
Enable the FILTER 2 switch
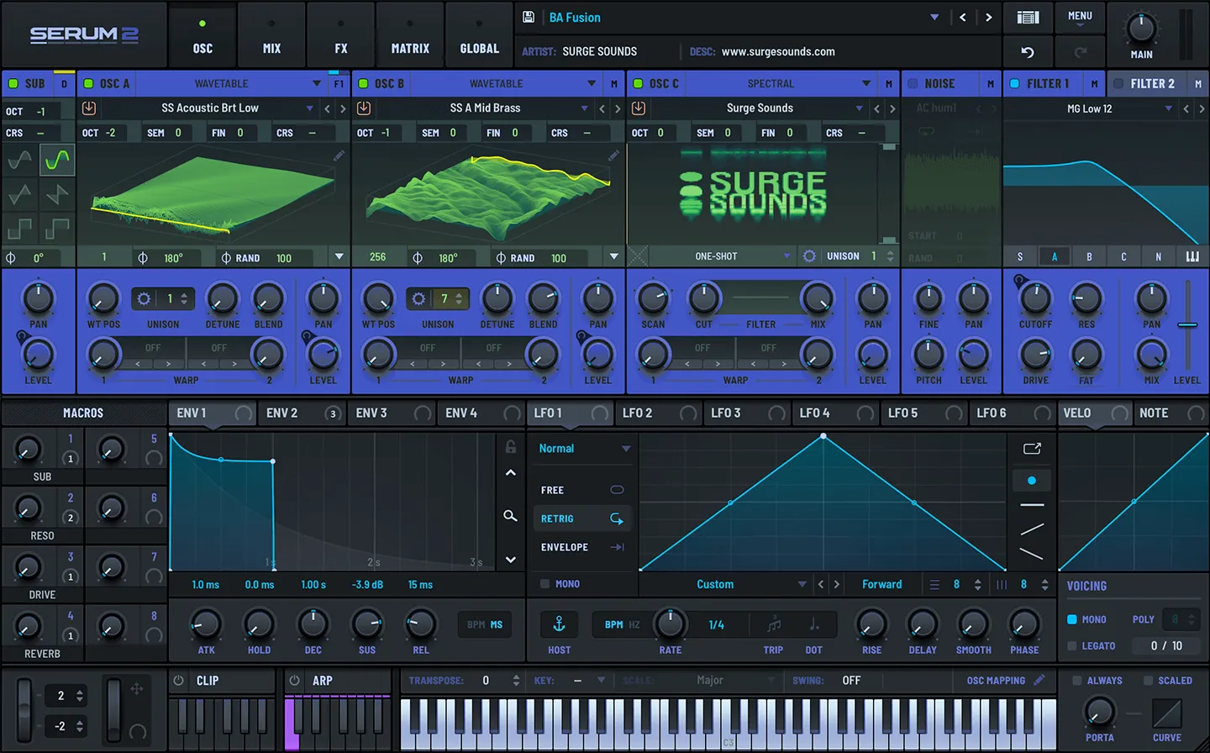(1118, 83)
